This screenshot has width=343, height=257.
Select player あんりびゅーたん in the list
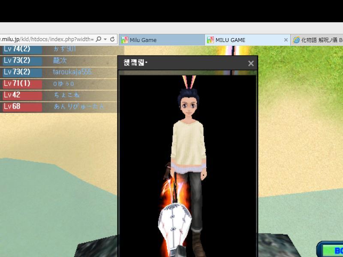click(78, 107)
